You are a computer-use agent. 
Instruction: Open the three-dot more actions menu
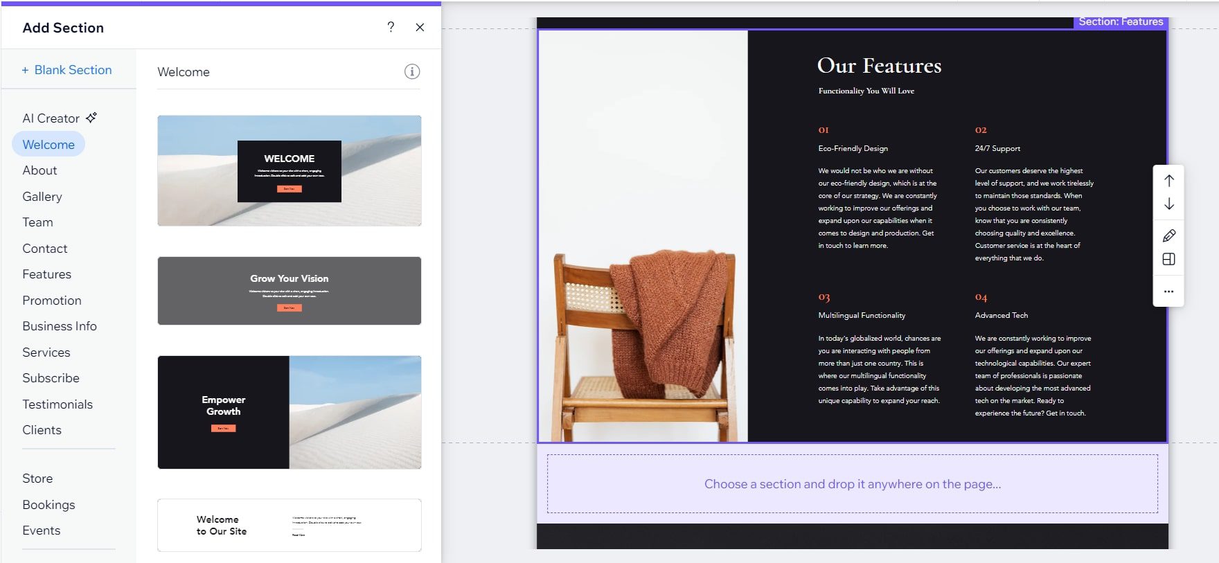tap(1168, 292)
